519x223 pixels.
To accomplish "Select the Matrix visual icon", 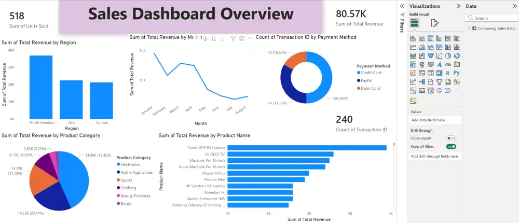I will coord(439,73).
